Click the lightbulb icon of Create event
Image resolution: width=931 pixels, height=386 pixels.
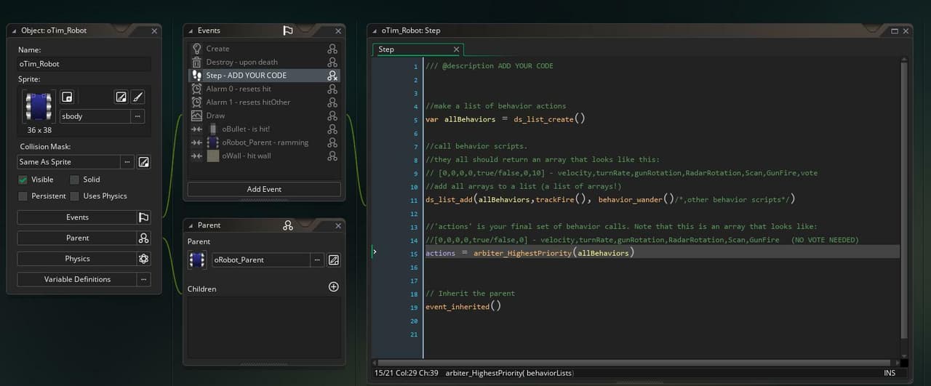pos(196,49)
